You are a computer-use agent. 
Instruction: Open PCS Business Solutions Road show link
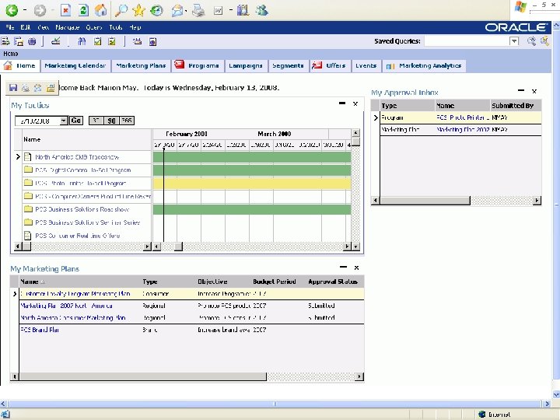(82, 209)
